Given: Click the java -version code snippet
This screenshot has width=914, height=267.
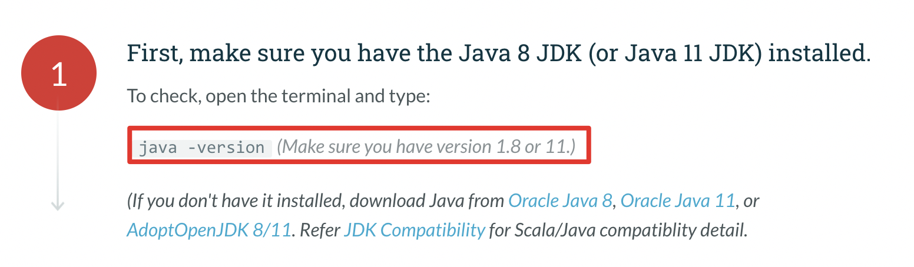Looking at the screenshot, I should [x=201, y=147].
